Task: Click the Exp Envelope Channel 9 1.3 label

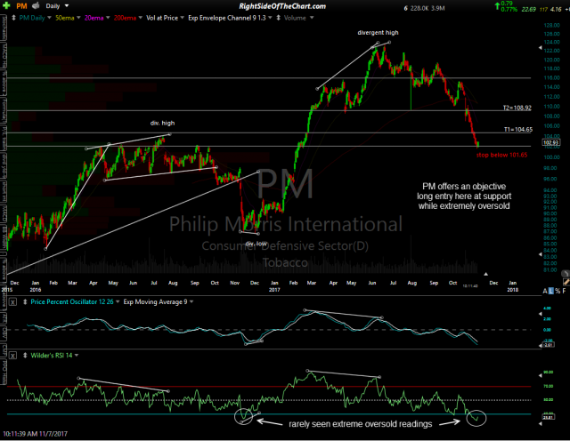Action: (x=227, y=18)
